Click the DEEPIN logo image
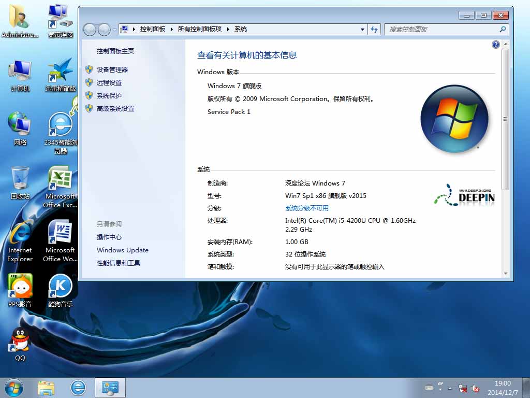The image size is (530, 398). point(464,195)
